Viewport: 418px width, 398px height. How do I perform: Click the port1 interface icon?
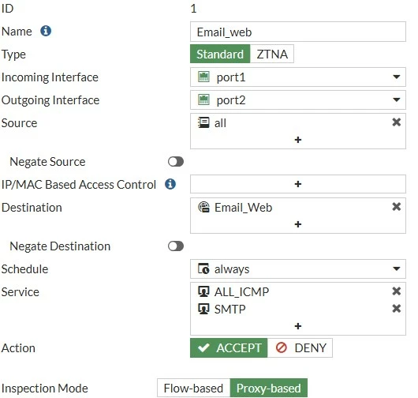(203, 77)
